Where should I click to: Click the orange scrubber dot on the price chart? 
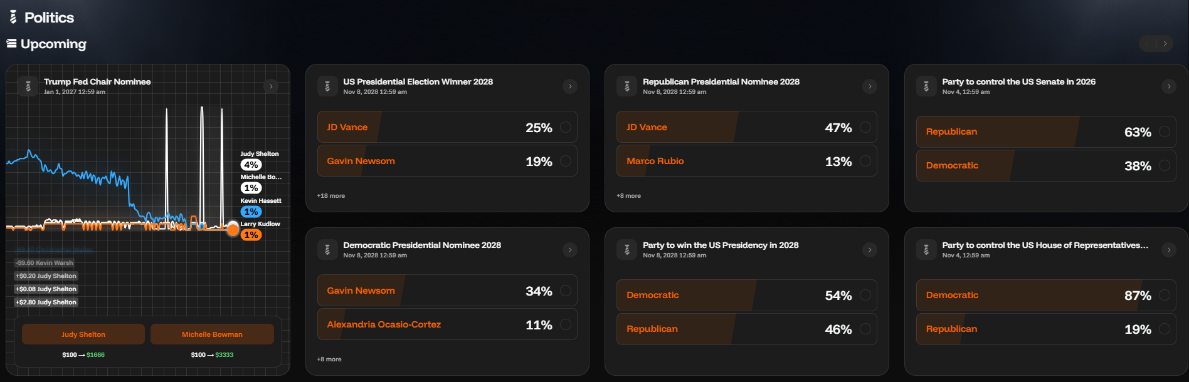[x=233, y=229]
